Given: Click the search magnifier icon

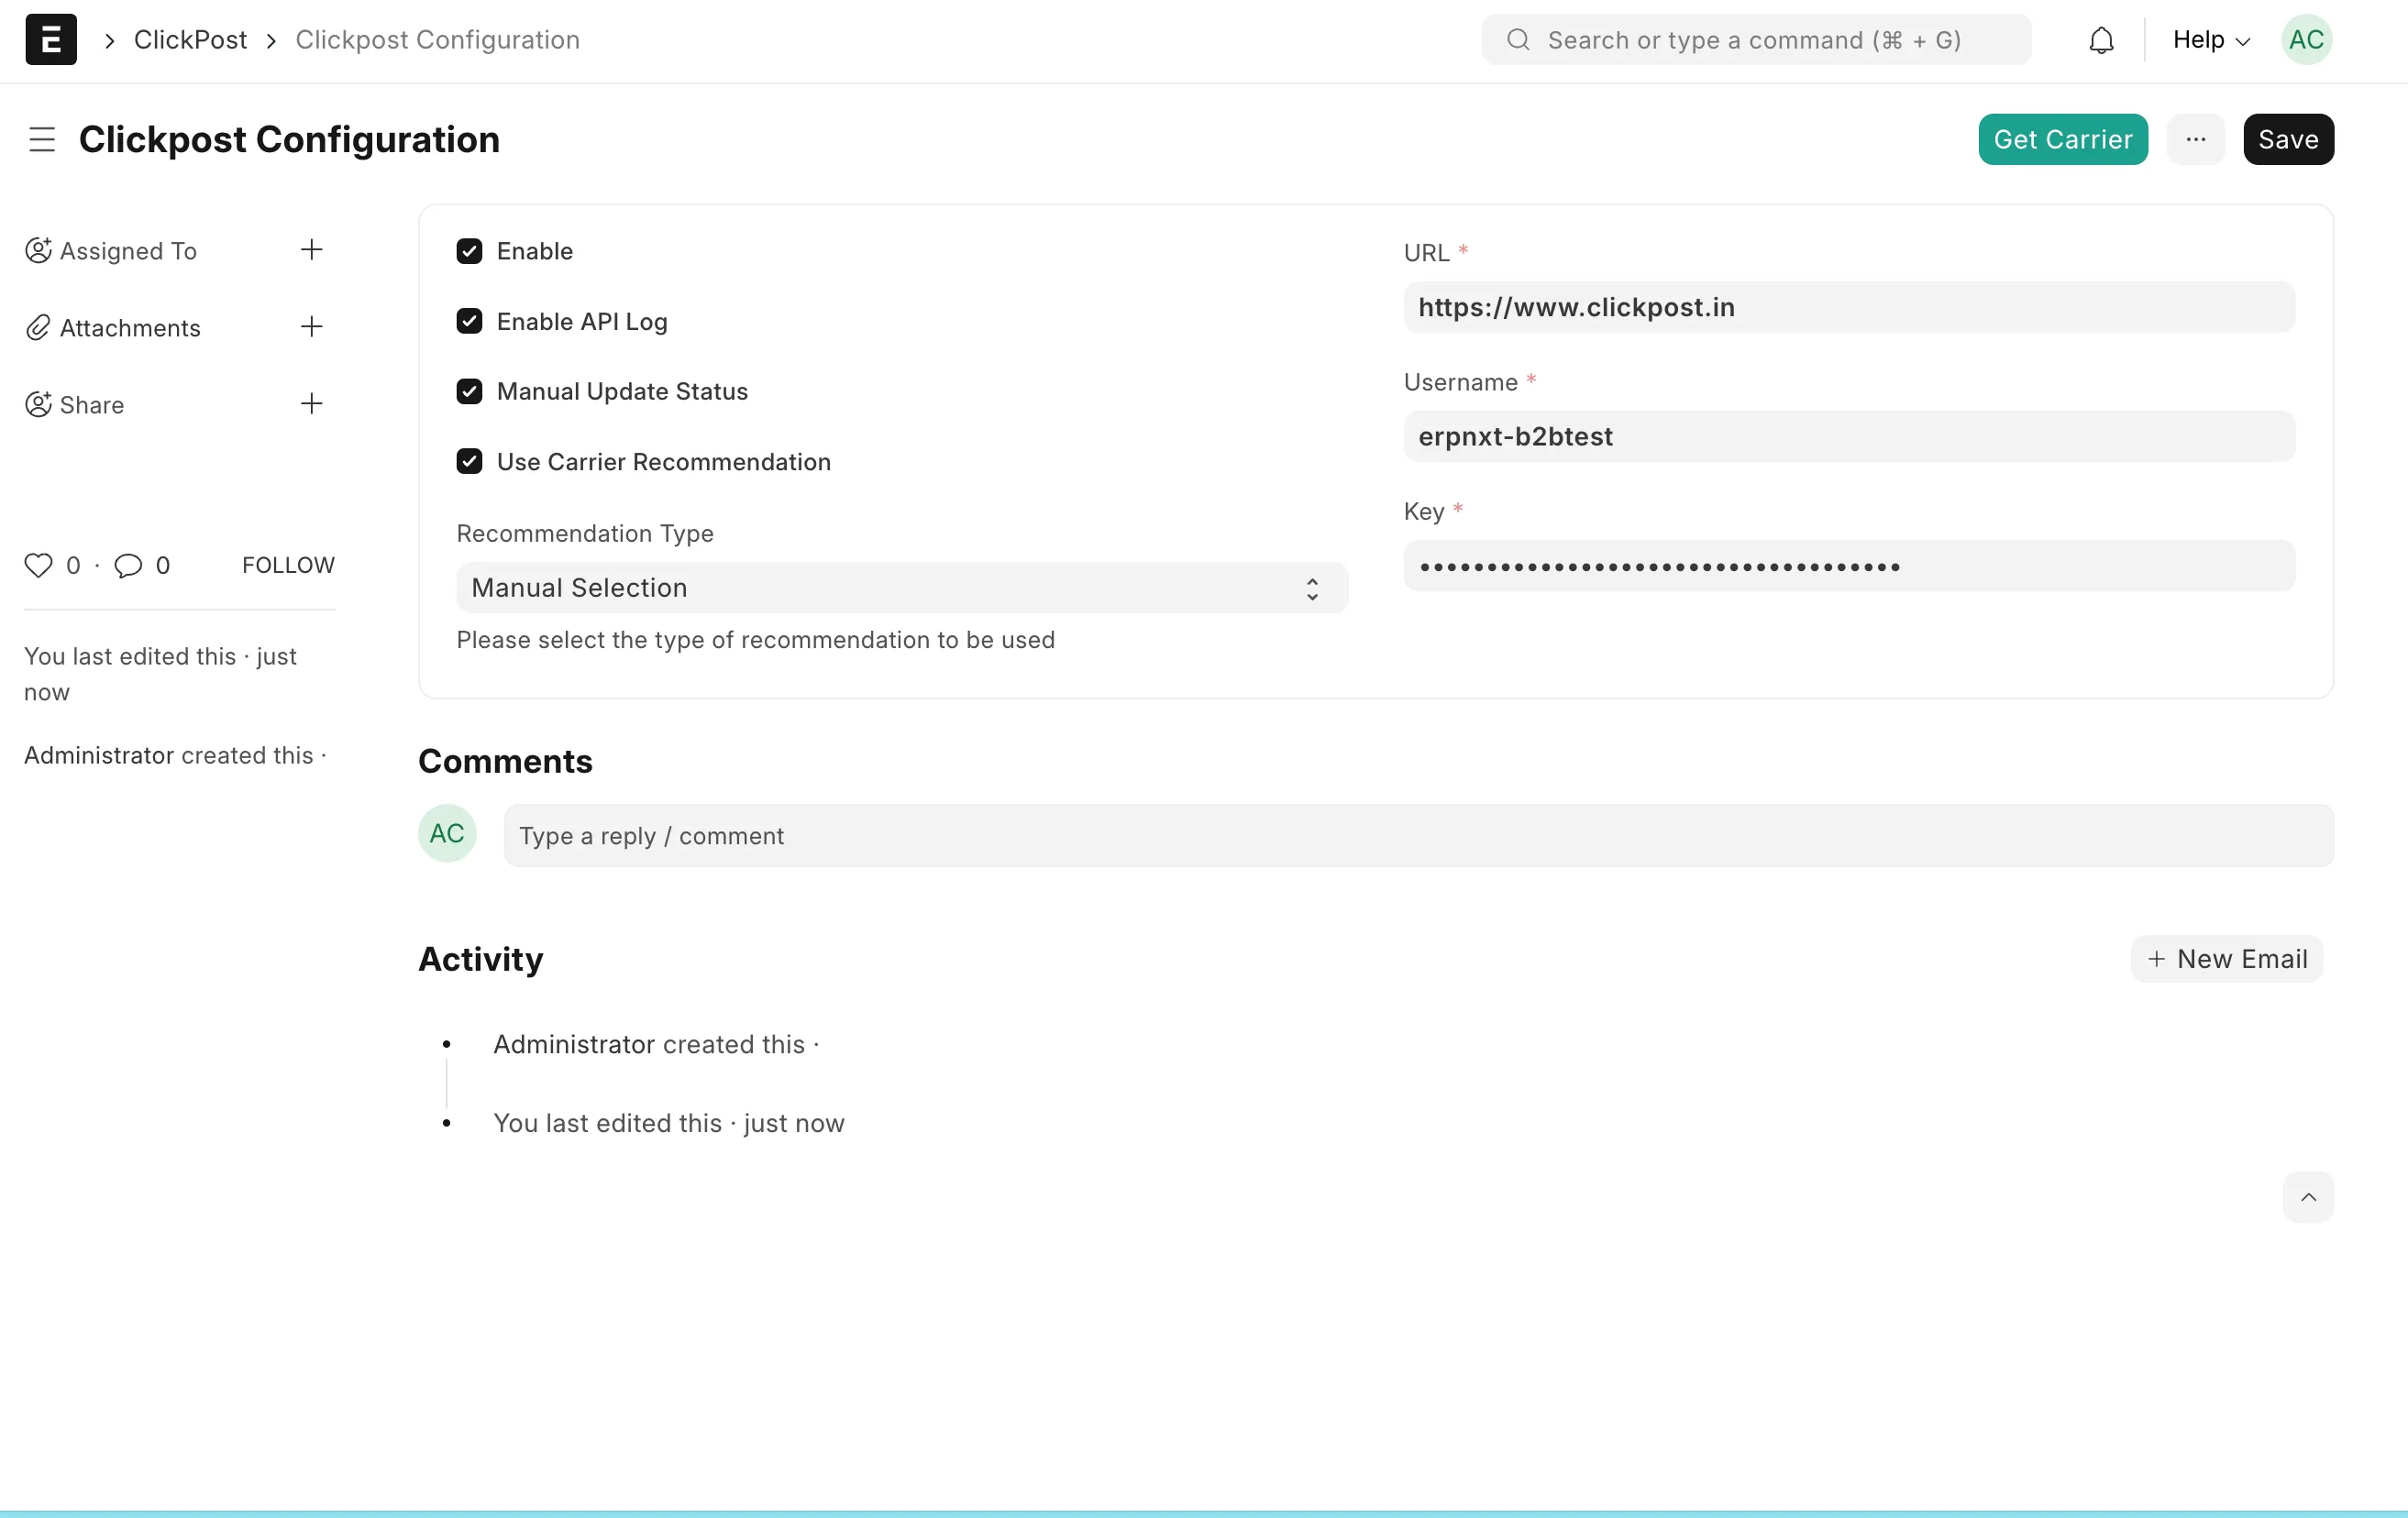Looking at the screenshot, I should (1518, 40).
